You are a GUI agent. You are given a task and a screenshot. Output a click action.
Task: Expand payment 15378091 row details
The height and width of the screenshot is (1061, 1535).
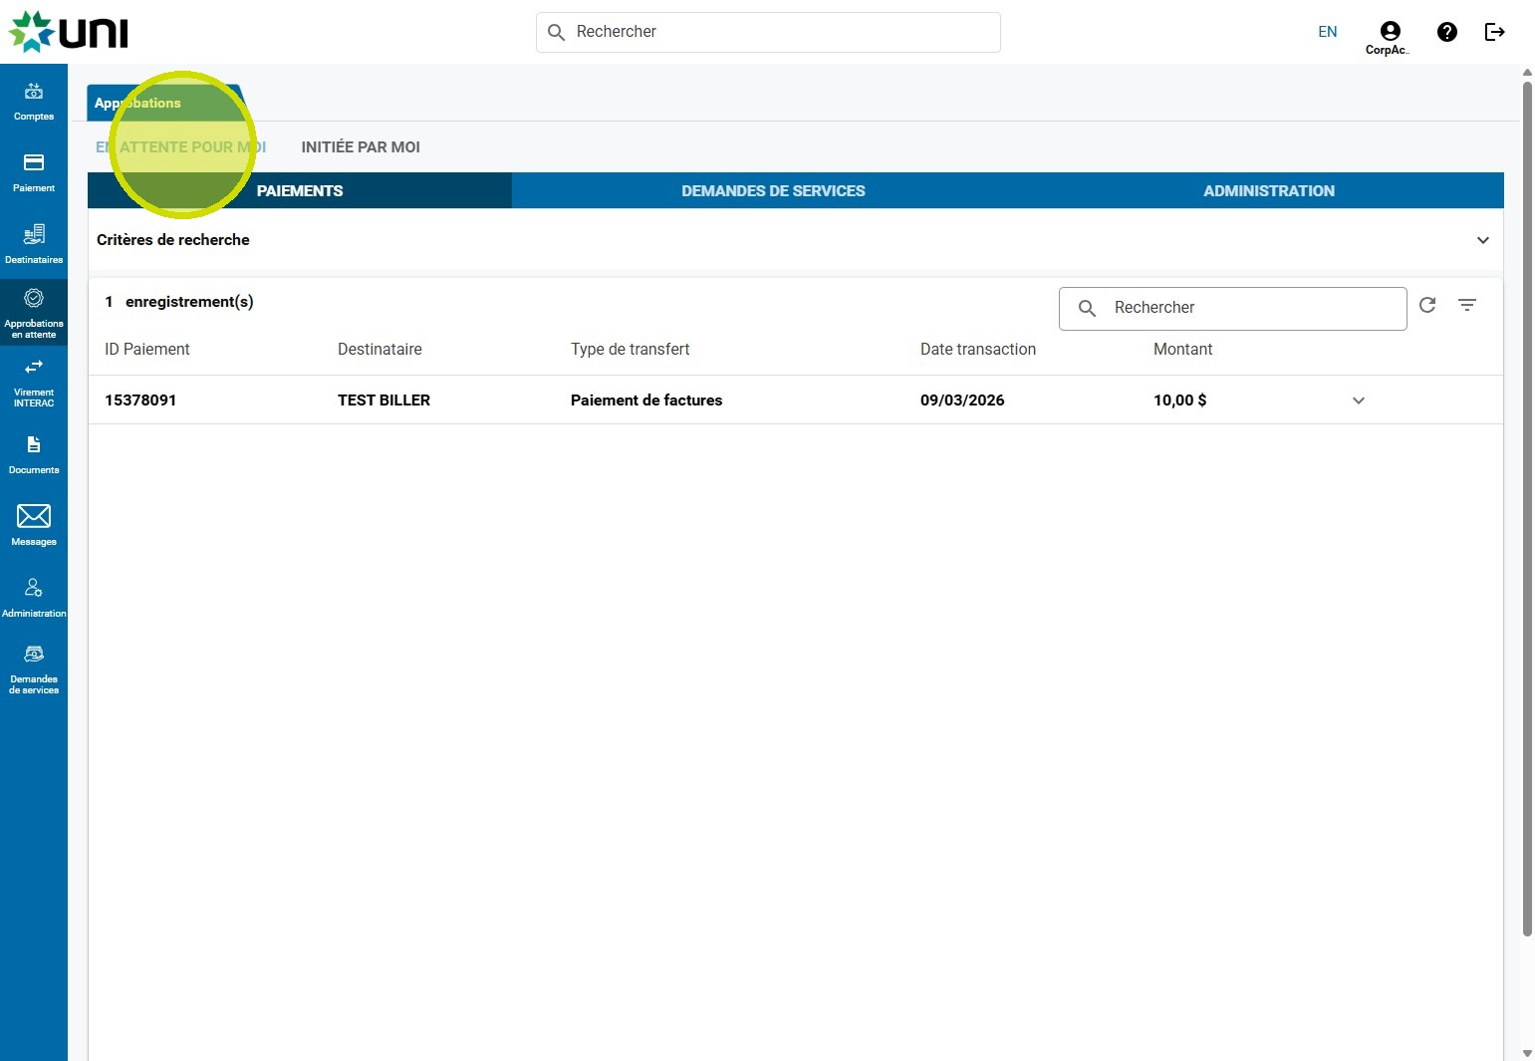pos(1359,400)
